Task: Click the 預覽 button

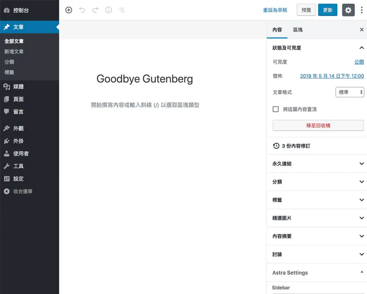Action: [306, 10]
